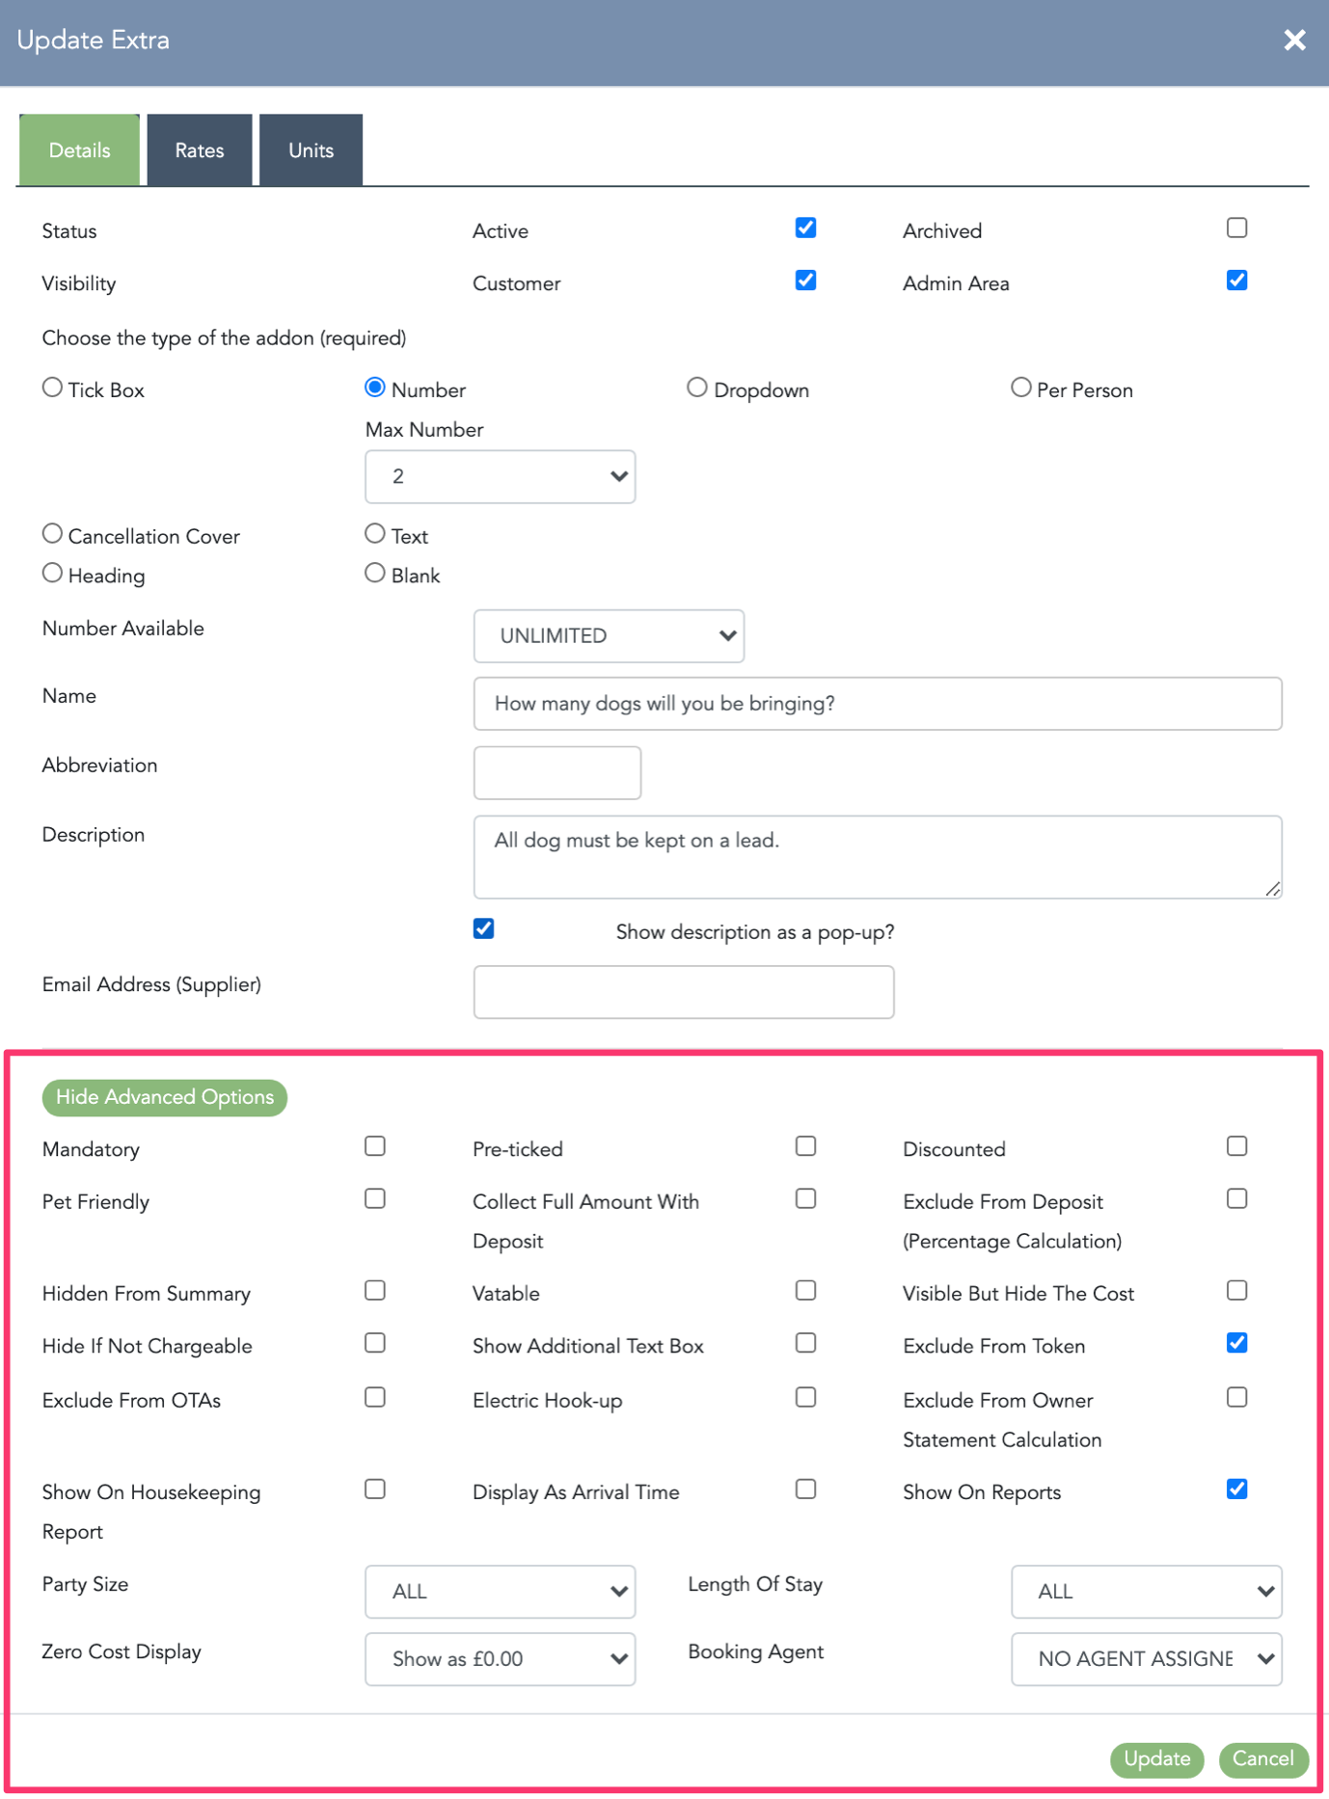This screenshot has width=1329, height=1799.
Task: Open the Booking Agent dropdown
Action: 1147,1659
